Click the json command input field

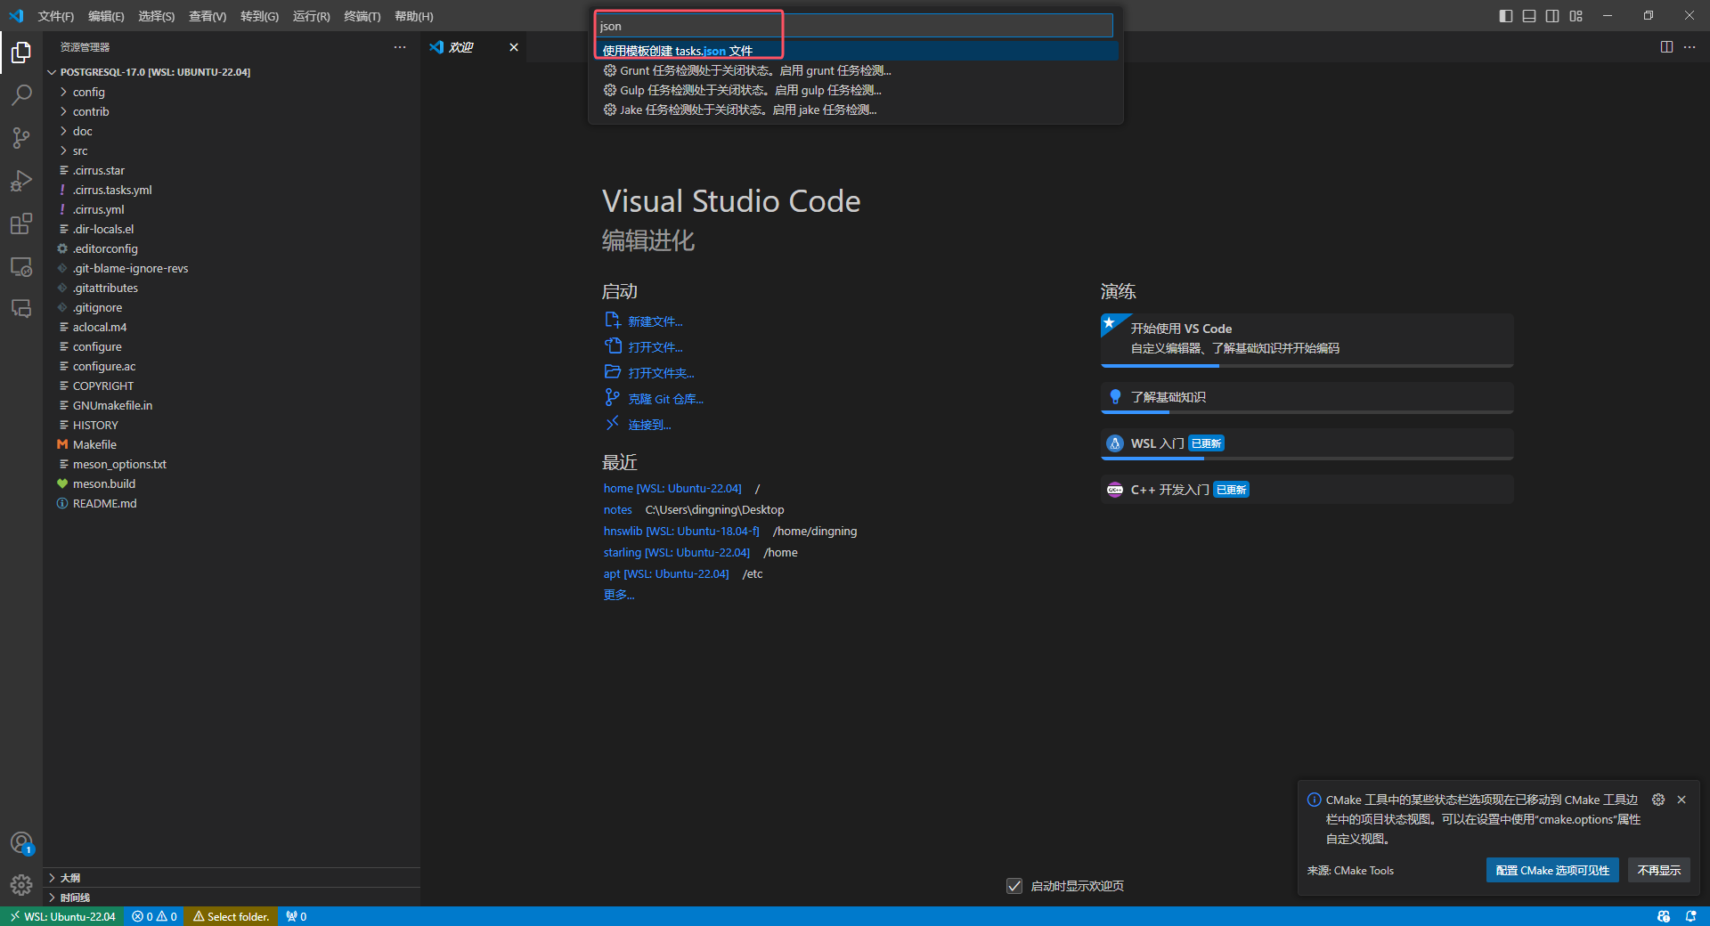[x=853, y=26]
